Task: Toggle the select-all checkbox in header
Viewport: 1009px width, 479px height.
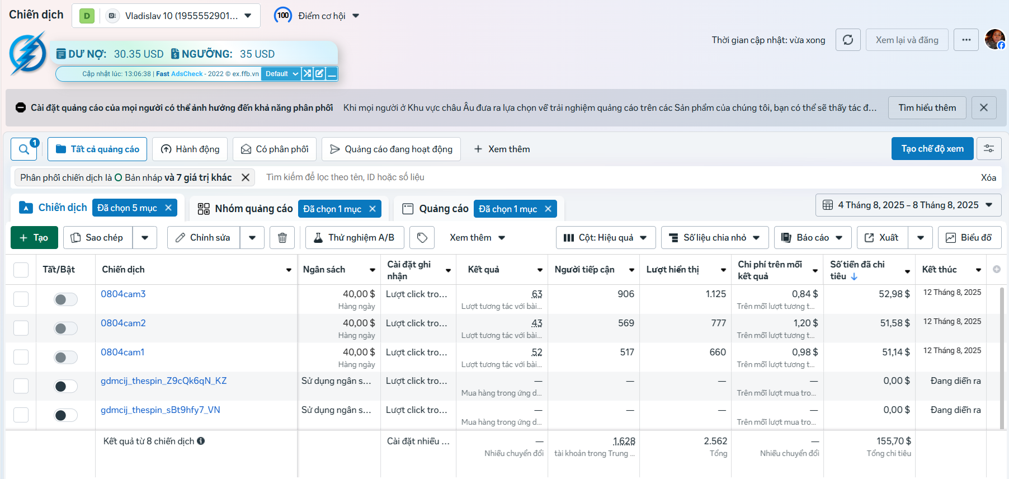Action: click(x=21, y=270)
